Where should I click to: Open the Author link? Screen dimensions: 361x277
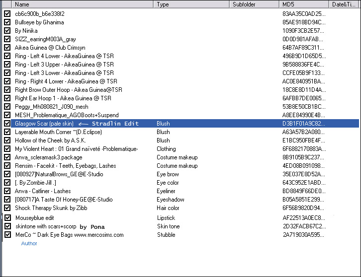29,244
